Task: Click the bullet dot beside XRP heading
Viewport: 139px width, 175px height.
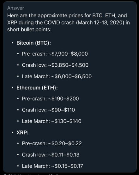Action: coord(13,133)
